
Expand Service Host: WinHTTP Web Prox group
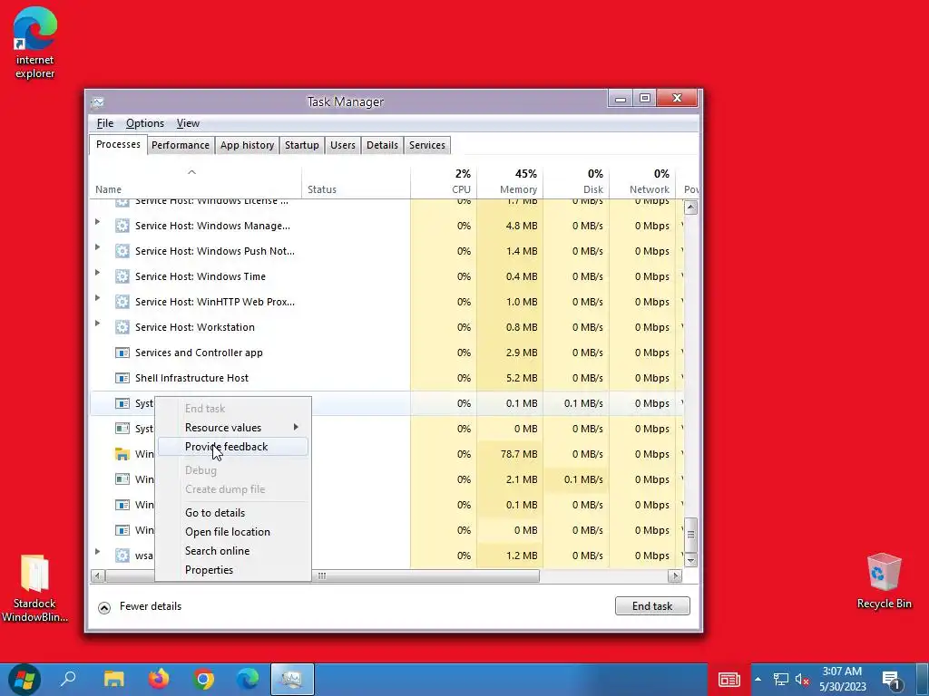pyautogui.click(x=98, y=298)
